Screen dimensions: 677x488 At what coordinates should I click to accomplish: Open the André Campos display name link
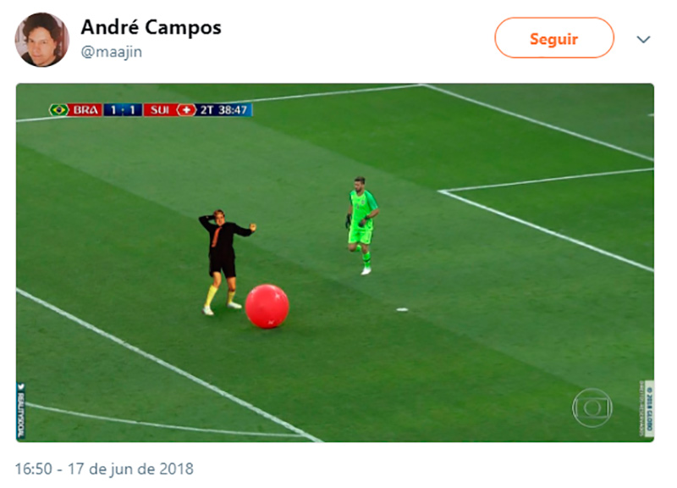[x=151, y=27]
